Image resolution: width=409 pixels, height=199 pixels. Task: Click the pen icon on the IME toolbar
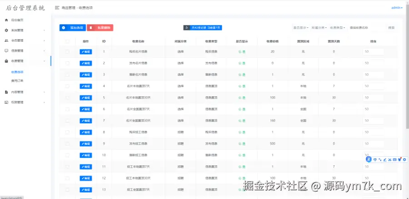click(x=385, y=159)
